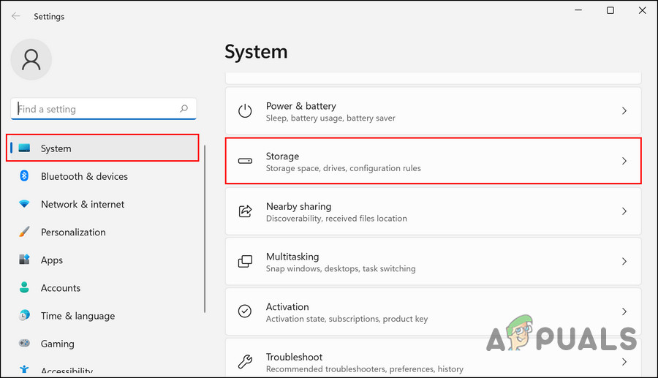Click the Activation checkmark icon
Viewport: 658px width, 378px height.
click(245, 311)
